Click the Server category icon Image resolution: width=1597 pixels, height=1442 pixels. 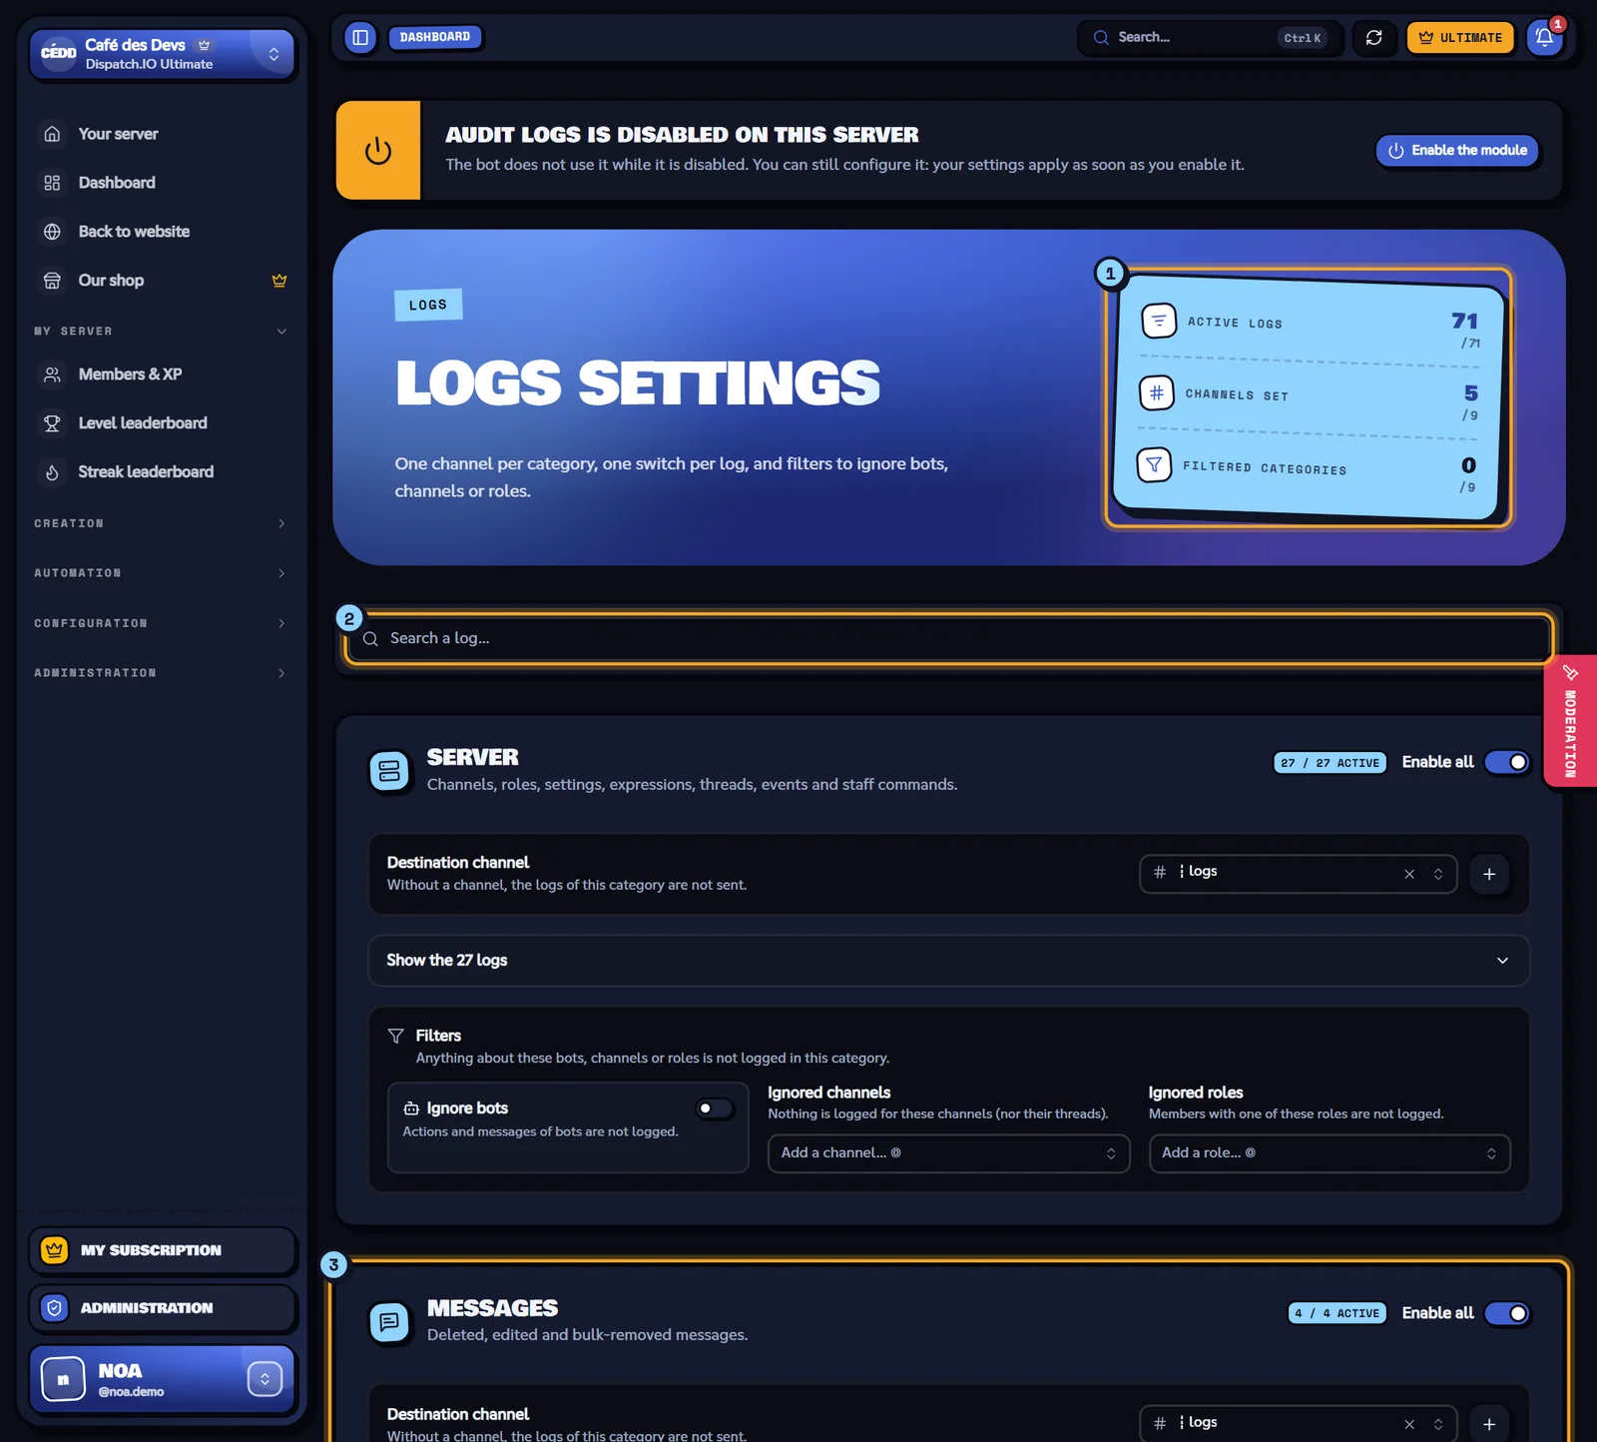pyautogui.click(x=389, y=771)
